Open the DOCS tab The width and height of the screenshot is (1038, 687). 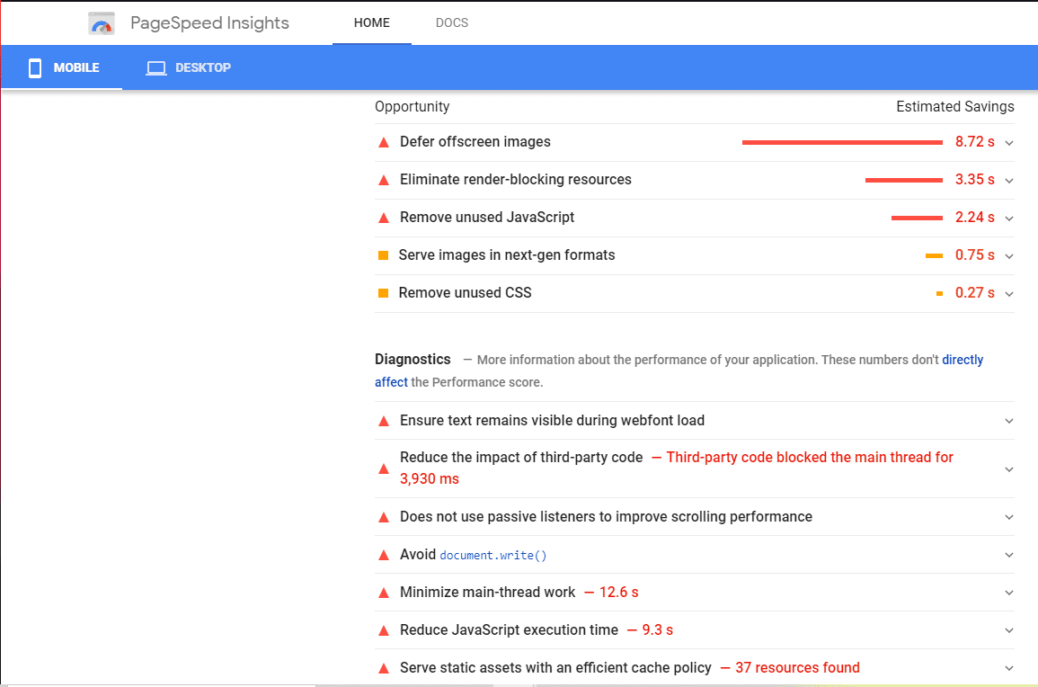pos(451,22)
